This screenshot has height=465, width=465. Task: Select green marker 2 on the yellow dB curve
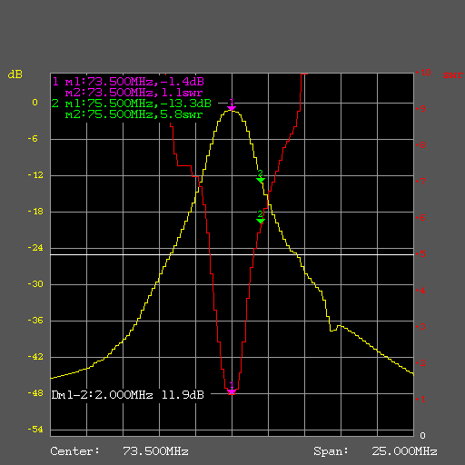click(261, 177)
